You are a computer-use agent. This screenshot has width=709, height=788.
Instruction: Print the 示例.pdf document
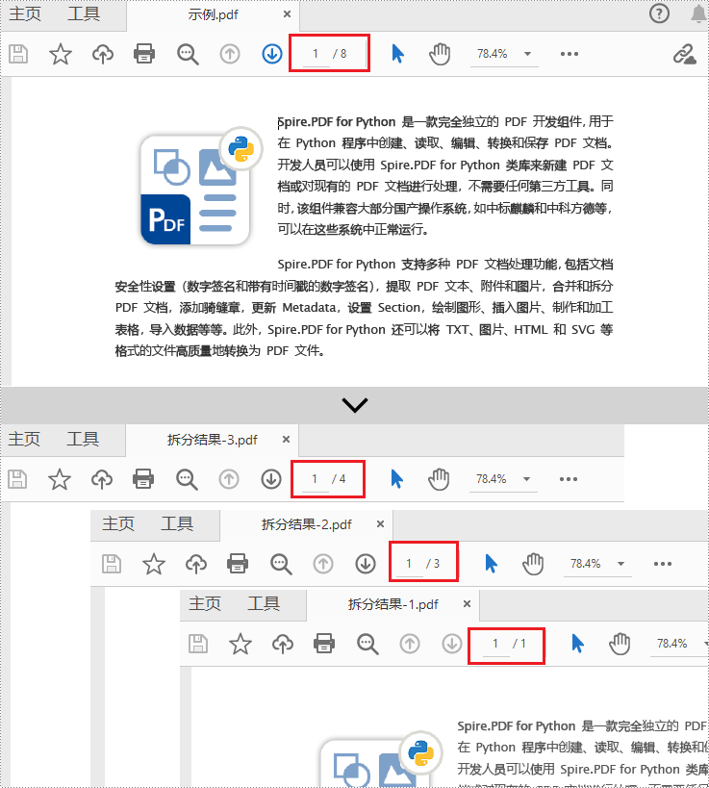click(144, 54)
